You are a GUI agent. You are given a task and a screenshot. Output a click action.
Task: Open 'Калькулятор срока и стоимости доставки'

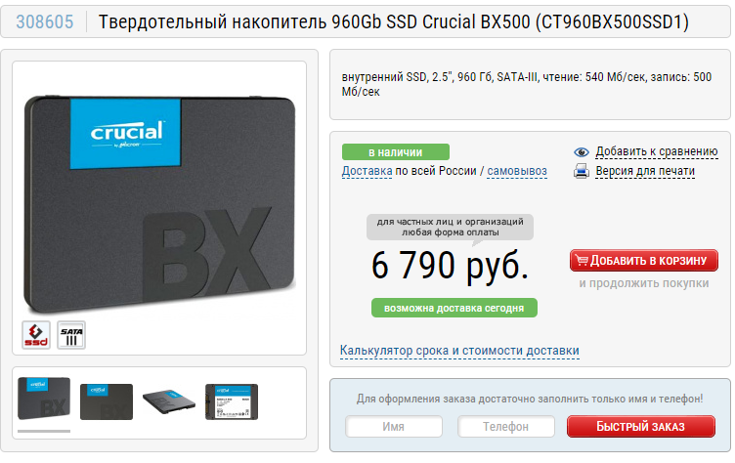click(459, 351)
